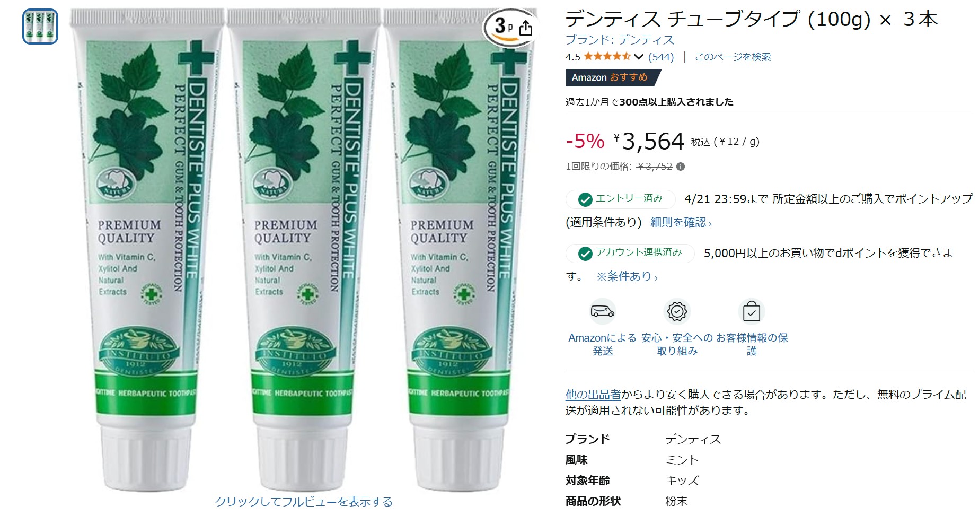Click the main toothpaste product image
Image resolution: width=979 pixels, height=515 pixels.
(x=304, y=249)
